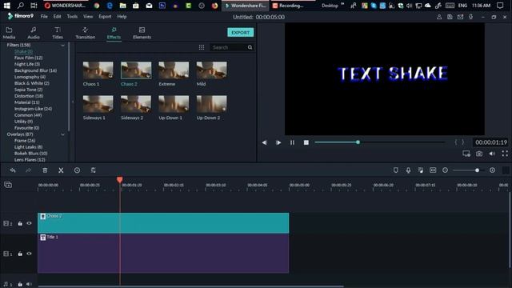Image resolution: width=512 pixels, height=288 pixels.
Task: Select Instagram-Like filter category
Action: (x=33, y=109)
